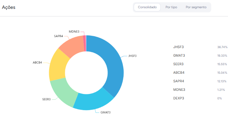The width and height of the screenshot is (228, 137).
Task: Click the 15.04% value
Action: pos(222,73)
